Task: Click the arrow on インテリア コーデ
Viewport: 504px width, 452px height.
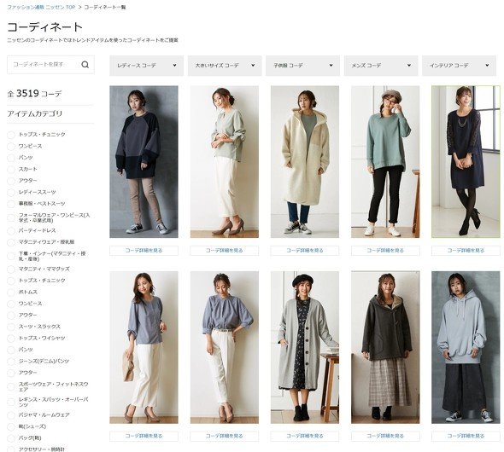Action: click(487, 65)
